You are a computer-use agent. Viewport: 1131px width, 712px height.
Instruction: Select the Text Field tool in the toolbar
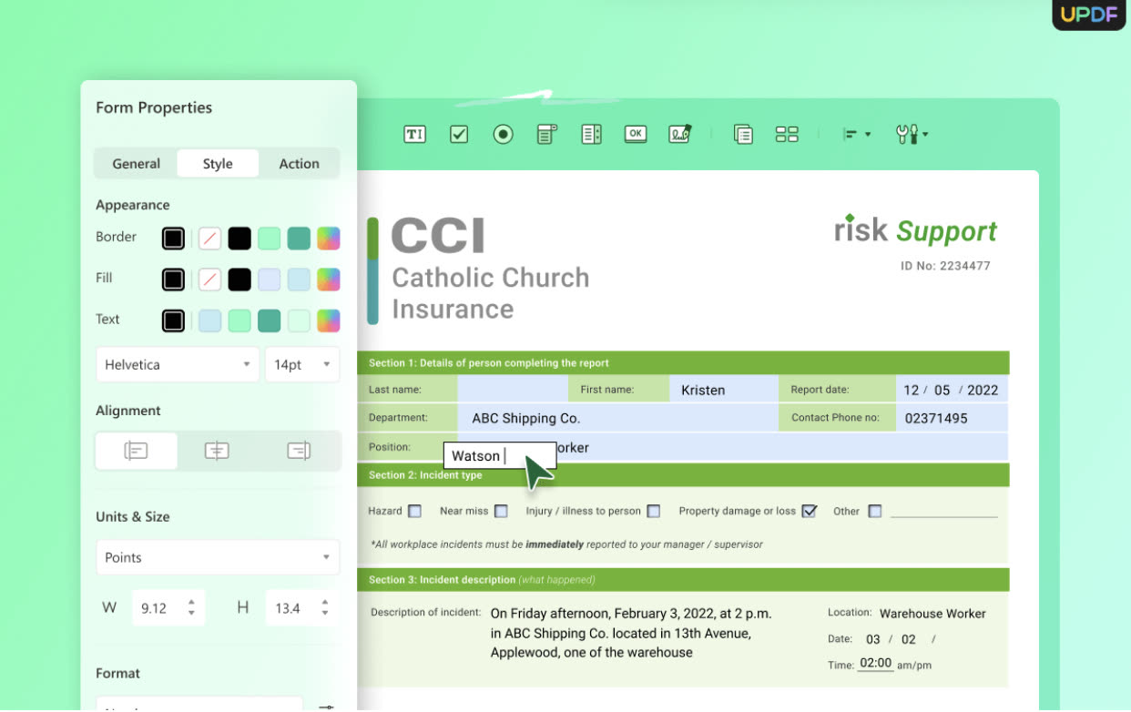pyautogui.click(x=414, y=135)
